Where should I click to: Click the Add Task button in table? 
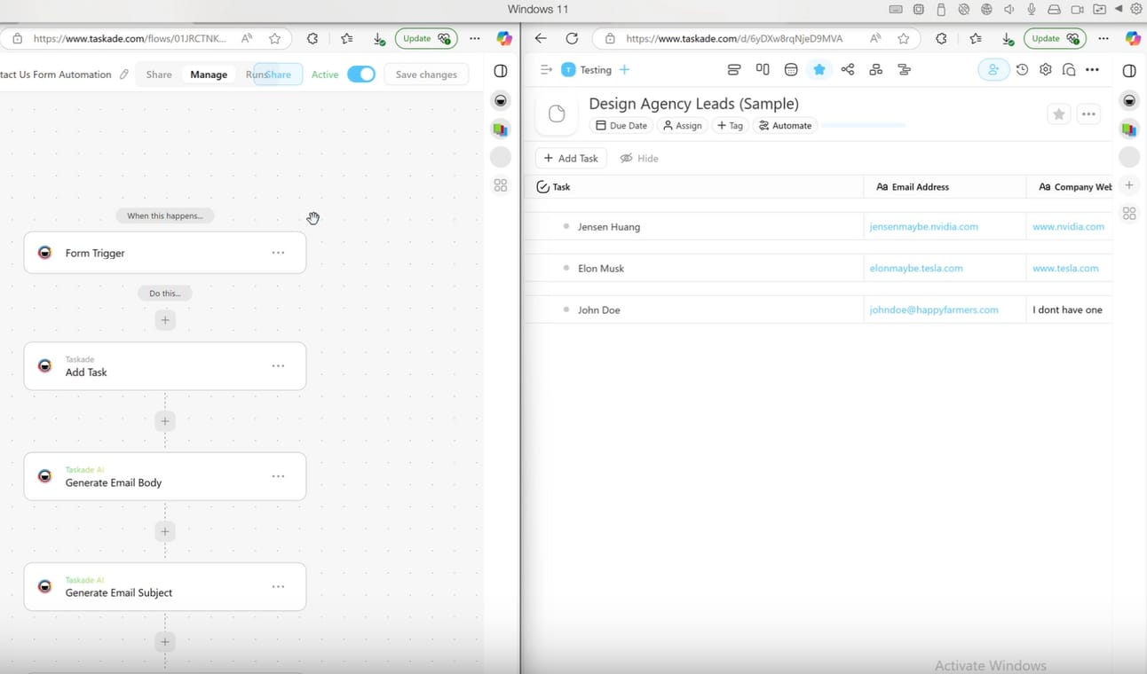571,158
